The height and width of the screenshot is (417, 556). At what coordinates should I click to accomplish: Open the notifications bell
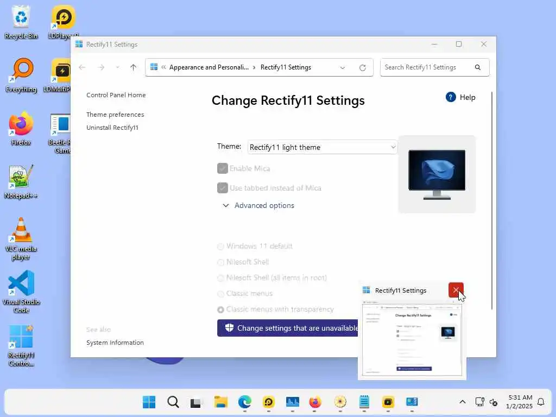pos(541,402)
